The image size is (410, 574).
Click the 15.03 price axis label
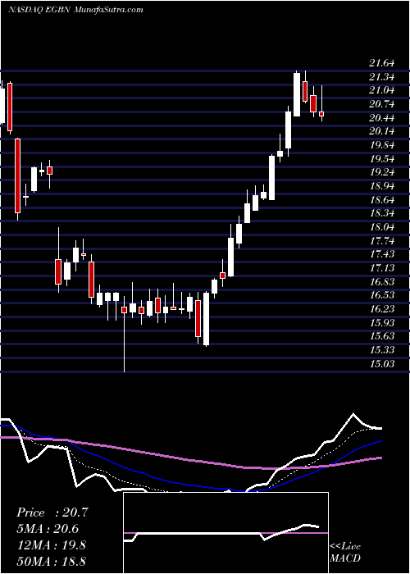(381, 364)
